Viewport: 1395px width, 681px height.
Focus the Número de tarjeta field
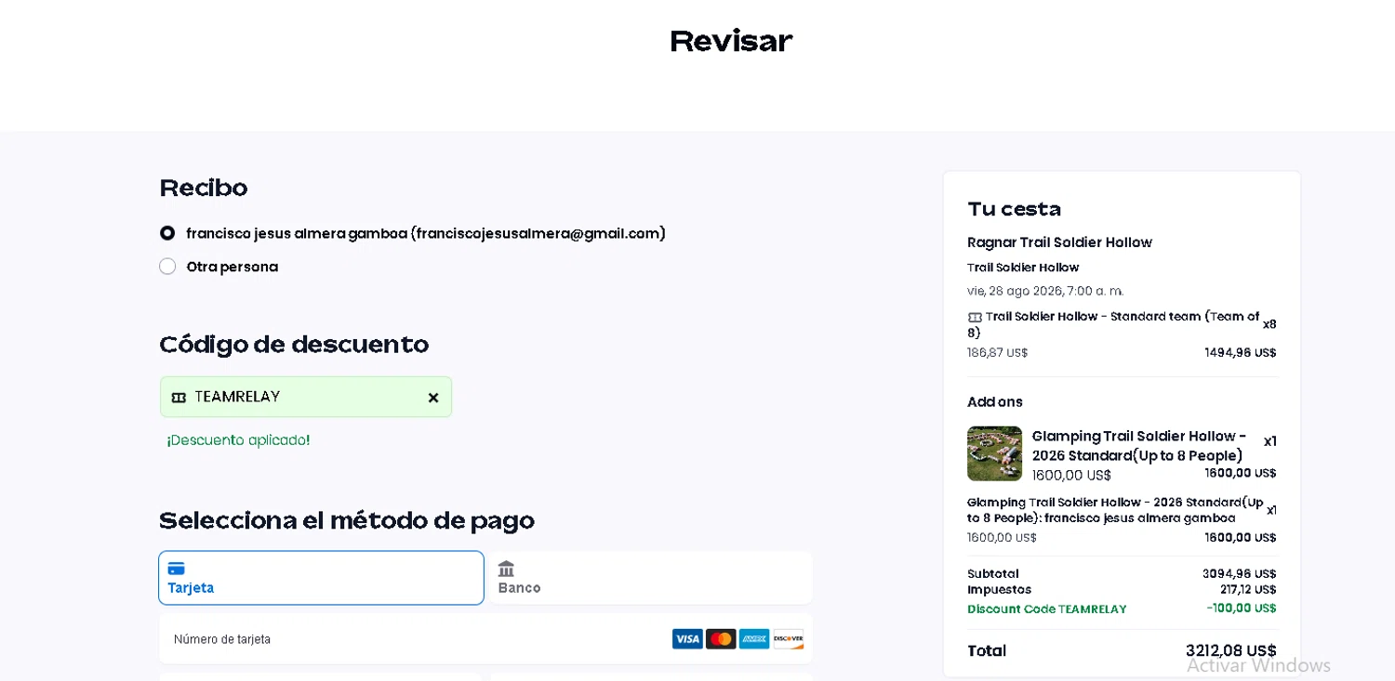[485, 639]
